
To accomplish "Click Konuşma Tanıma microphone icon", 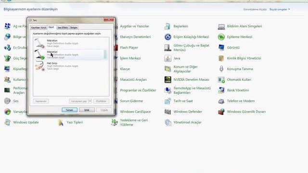I will [221, 69].
